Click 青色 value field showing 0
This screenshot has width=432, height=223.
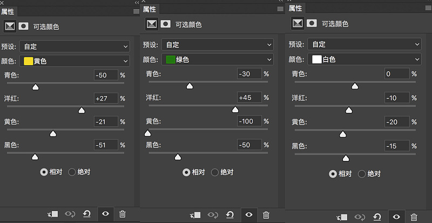[x=397, y=74]
